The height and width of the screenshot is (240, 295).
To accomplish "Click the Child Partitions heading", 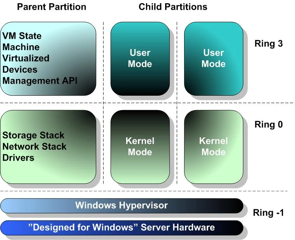I will coord(173,7).
